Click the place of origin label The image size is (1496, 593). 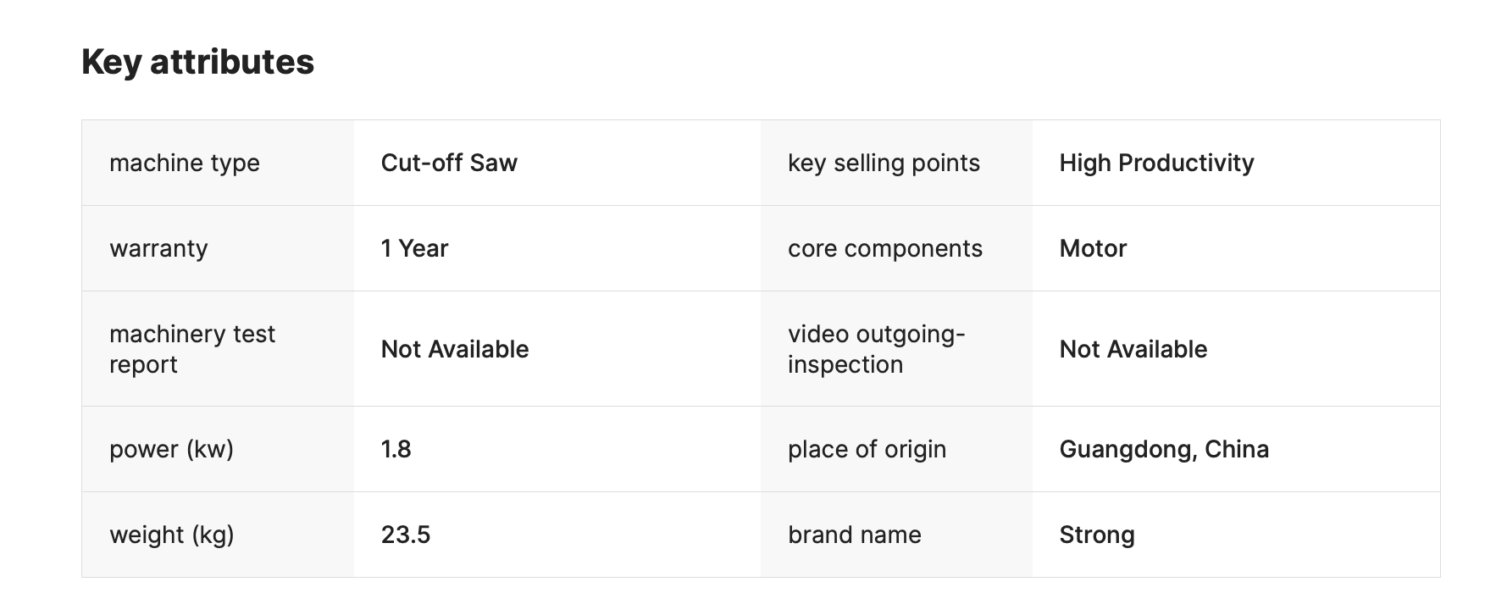click(867, 449)
